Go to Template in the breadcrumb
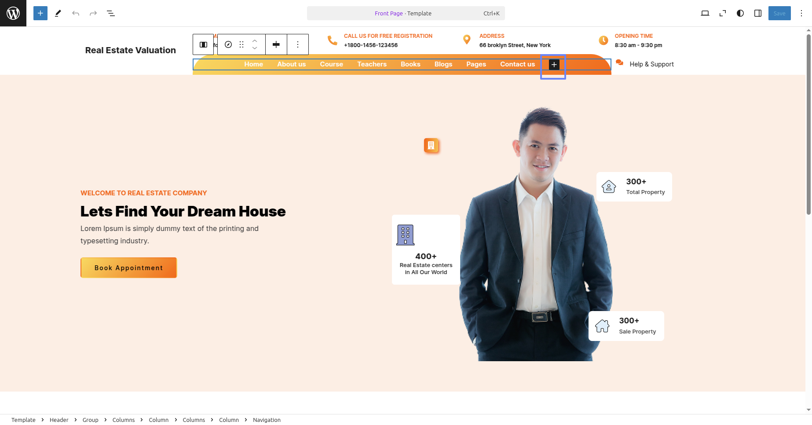Image resolution: width=812 pixels, height=425 pixels. coord(23,420)
